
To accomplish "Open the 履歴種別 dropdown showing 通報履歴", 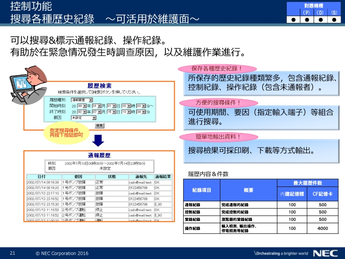I will (82, 100).
